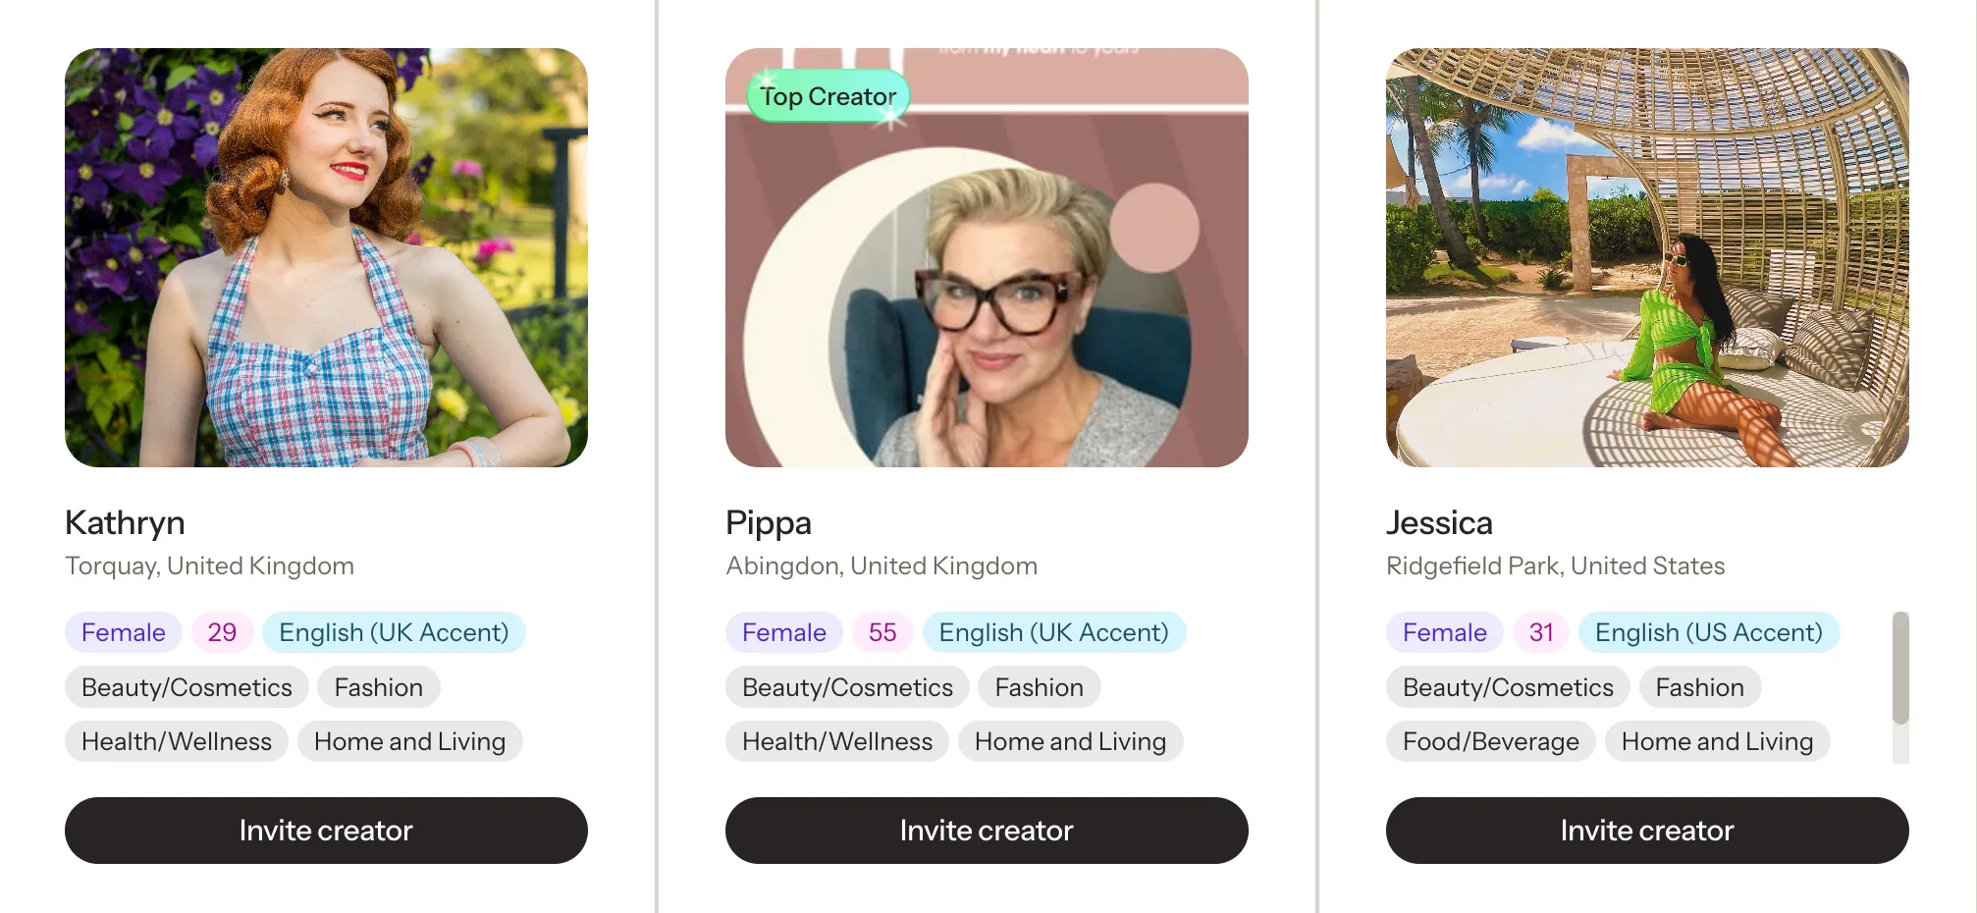Click Jessica's Fashion tag
Image resolution: width=1977 pixels, height=913 pixels.
click(x=1699, y=687)
